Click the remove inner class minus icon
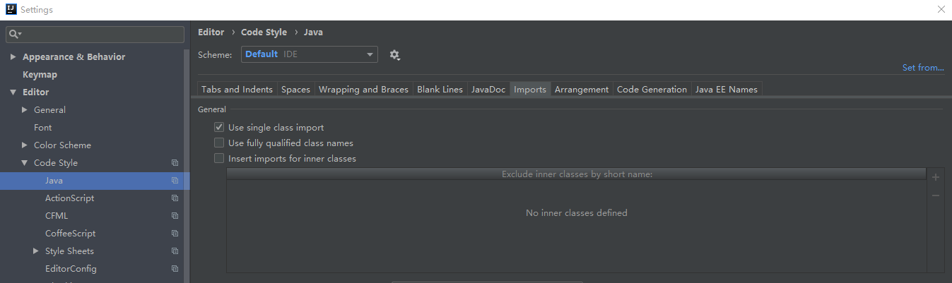Viewport: 952px width, 283px height. [x=936, y=195]
